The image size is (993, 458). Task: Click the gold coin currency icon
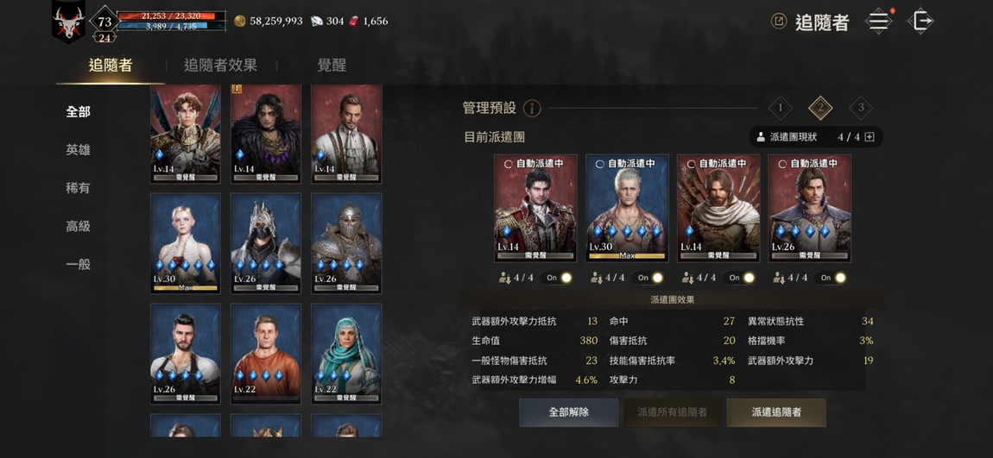239,21
